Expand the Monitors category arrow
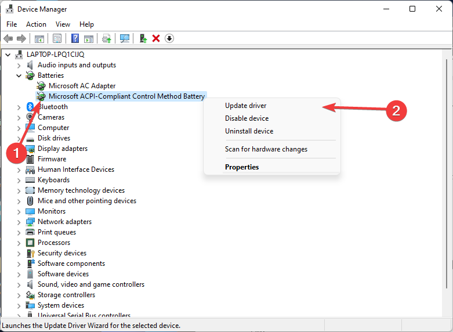453x332 pixels. (x=19, y=211)
